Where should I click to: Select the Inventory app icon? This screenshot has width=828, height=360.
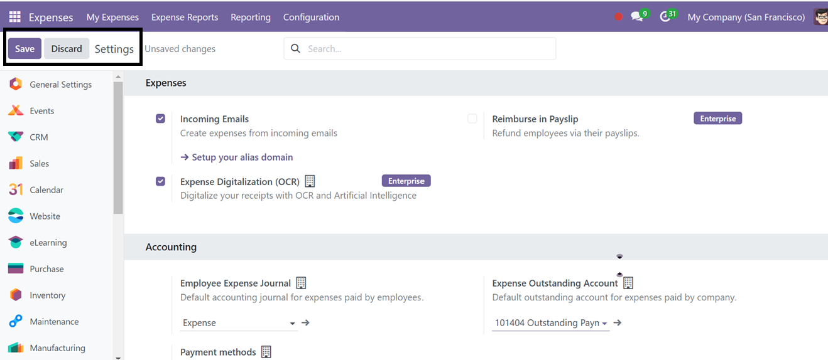[x=16, y=295]
